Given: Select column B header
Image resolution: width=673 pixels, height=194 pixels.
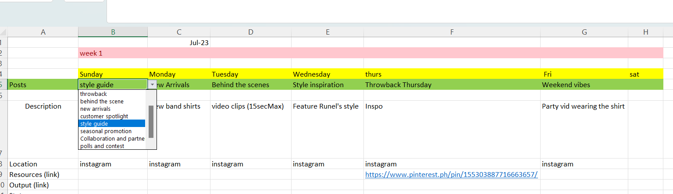Looking at the screenshot, I should [x=113, y=32].
